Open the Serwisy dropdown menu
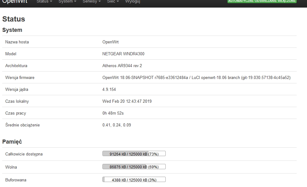Screen dimensions: 307x187 click(x=91, y=2)
